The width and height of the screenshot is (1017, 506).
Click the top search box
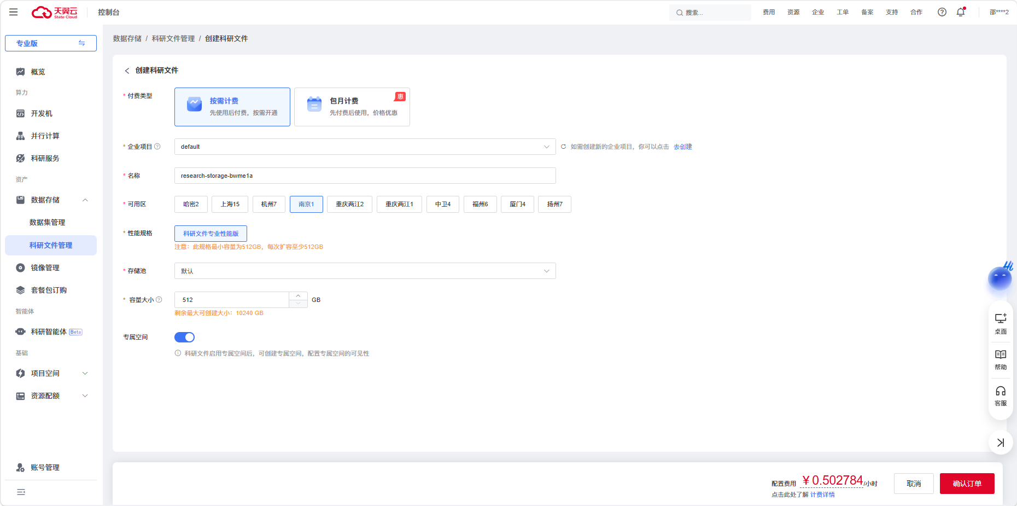click(710, 13)
